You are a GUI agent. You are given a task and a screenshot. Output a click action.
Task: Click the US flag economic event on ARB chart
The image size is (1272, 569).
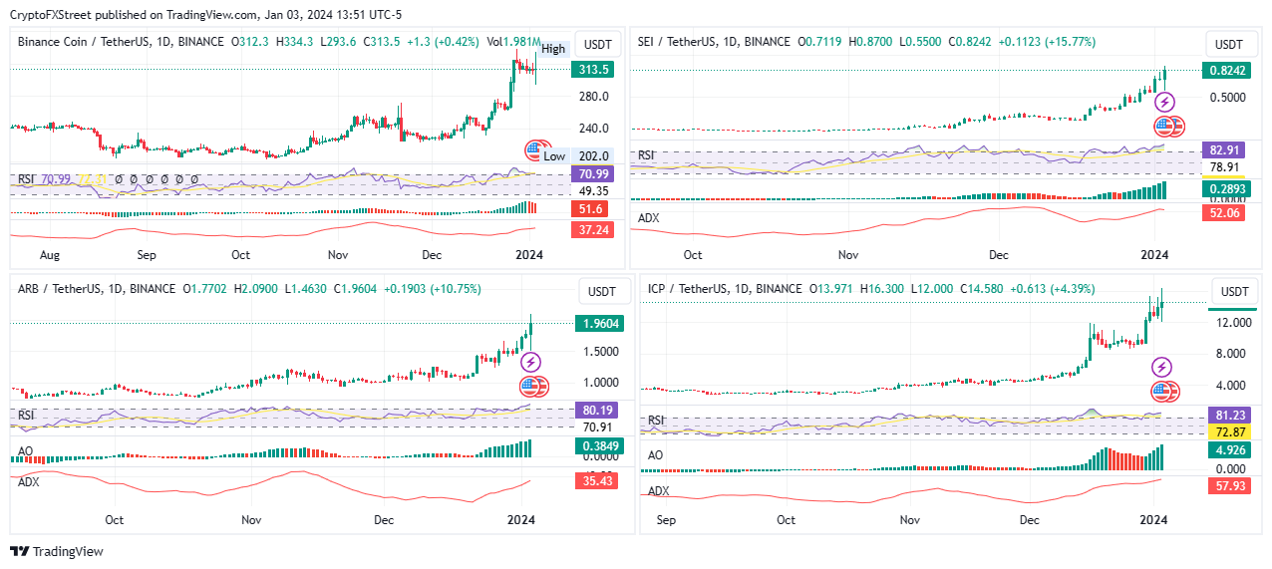[533, 387]
